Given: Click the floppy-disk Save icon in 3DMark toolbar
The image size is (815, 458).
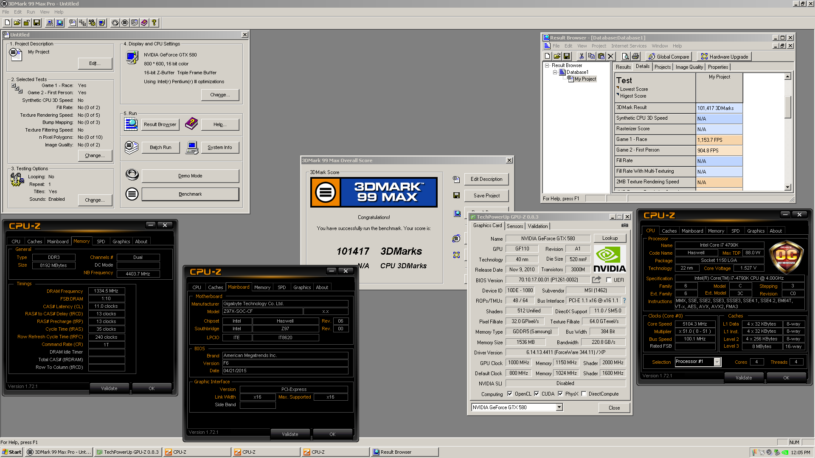Looking at the screenshot, I should [x=37, y=23].
